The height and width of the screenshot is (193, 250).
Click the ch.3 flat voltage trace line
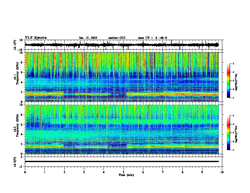click(122, 161)
